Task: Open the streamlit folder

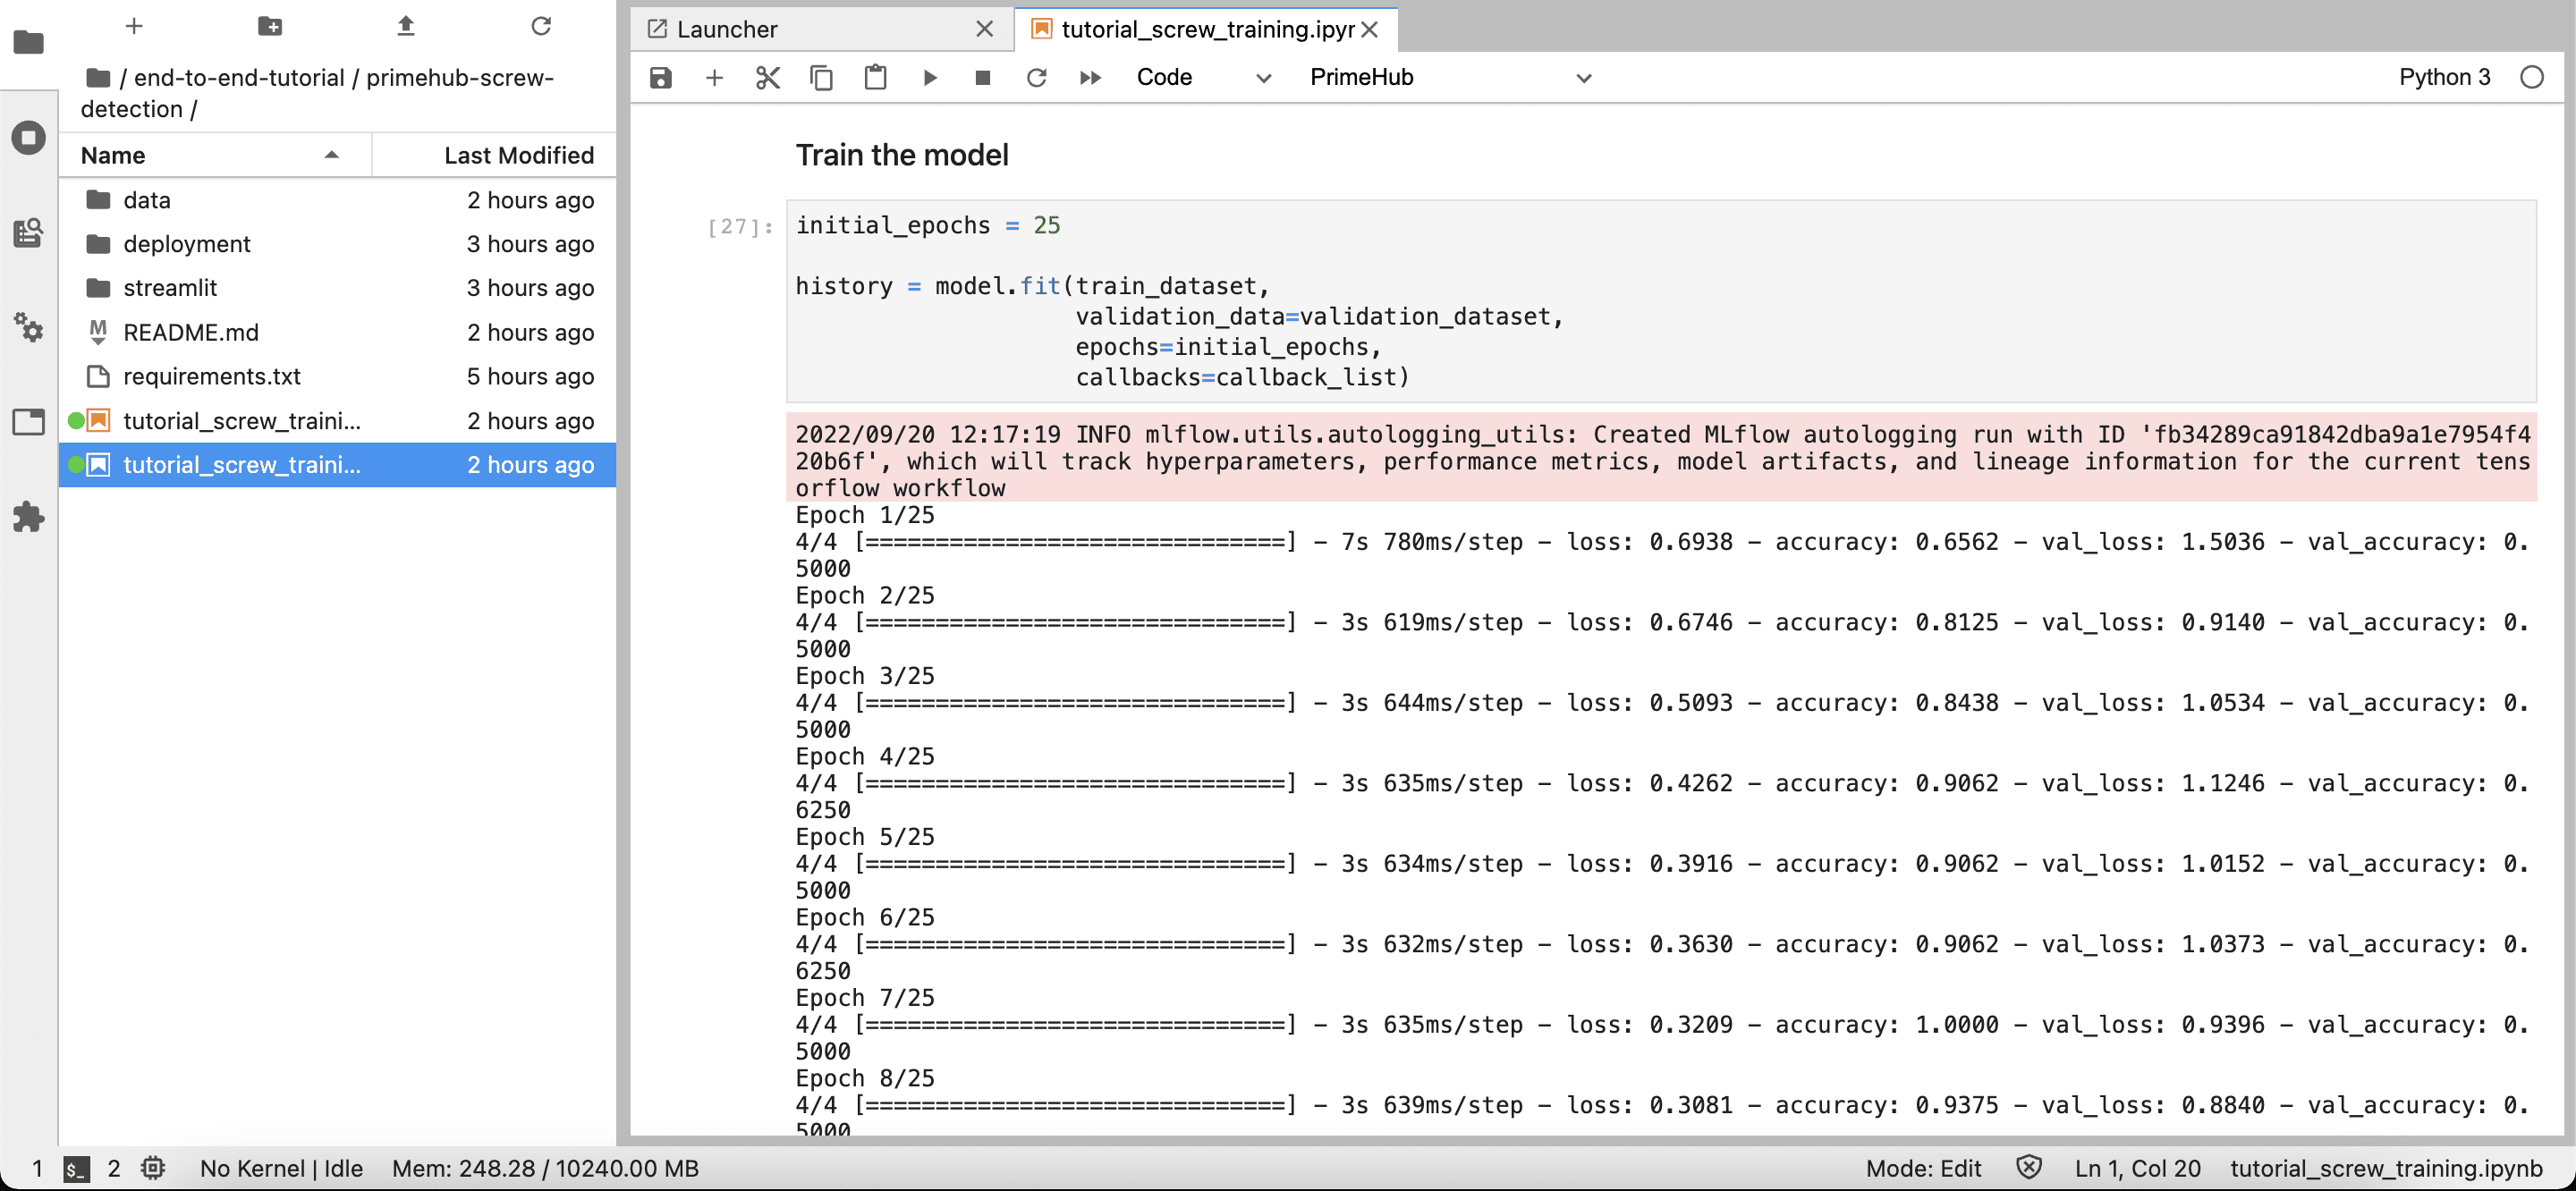Action: [x=337, y=288]
